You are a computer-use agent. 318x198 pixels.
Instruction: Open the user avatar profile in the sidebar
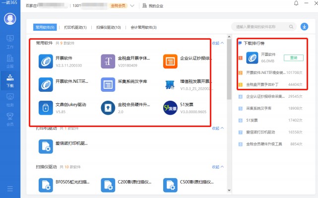pos(10,19)
